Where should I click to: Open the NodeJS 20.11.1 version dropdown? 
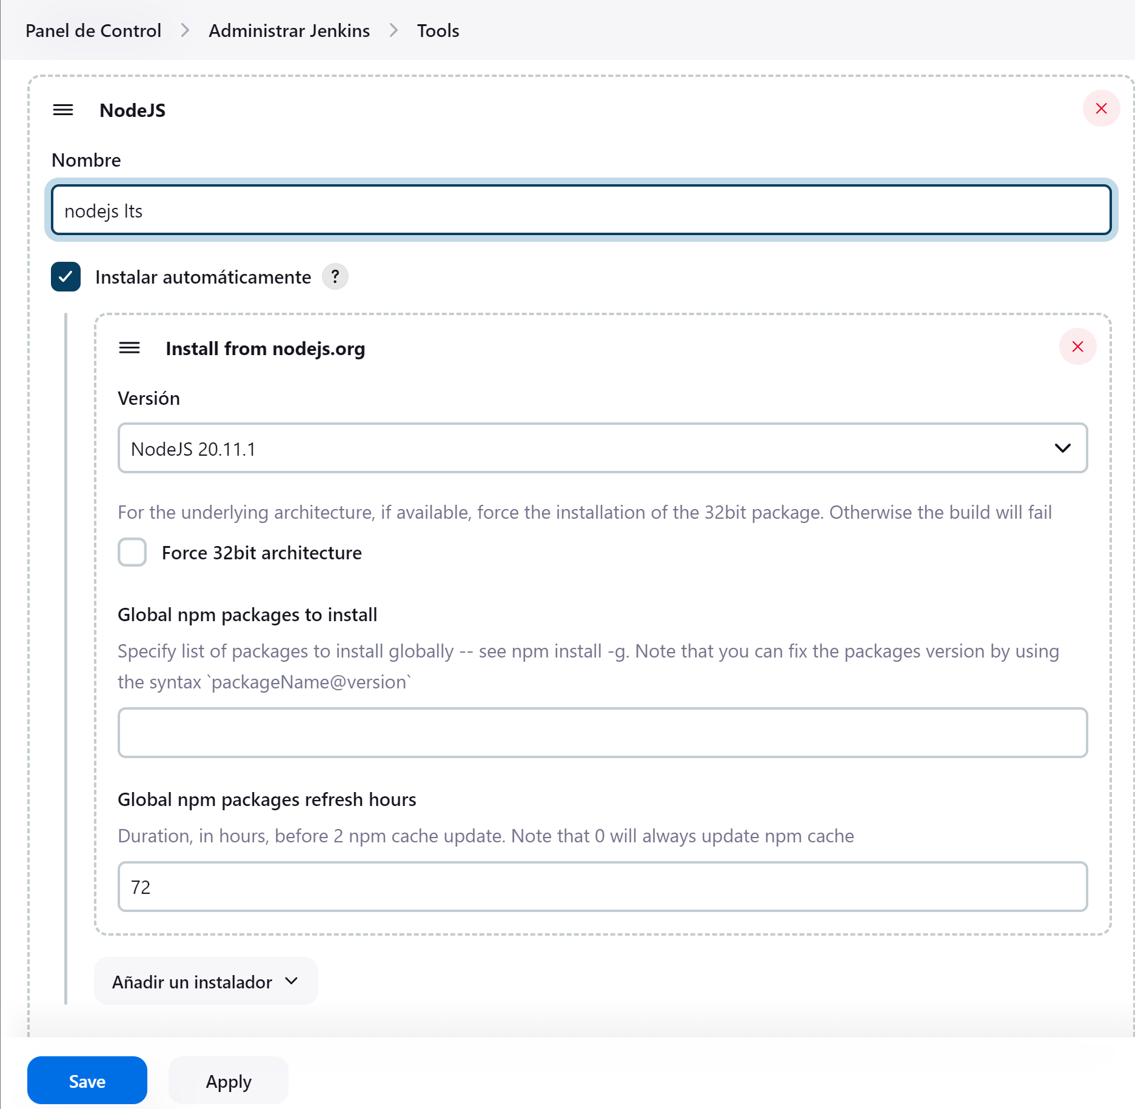pyautogui.click(x=602, y=448)
